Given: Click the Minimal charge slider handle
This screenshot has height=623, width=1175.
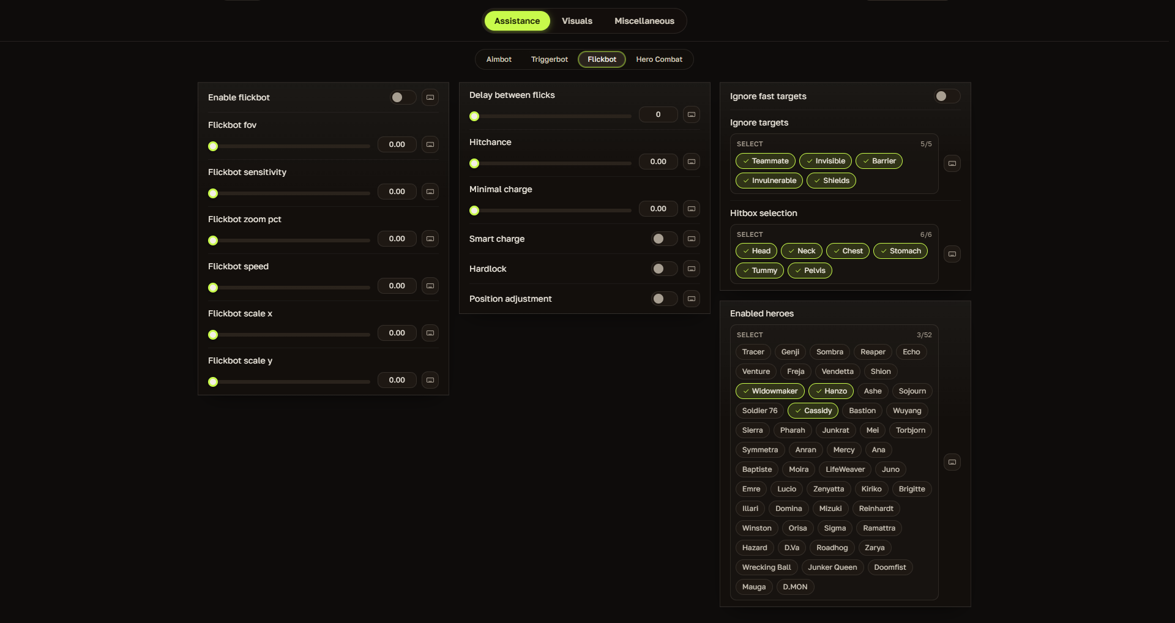Looking at the screenshot, I should tap(474, 211).
